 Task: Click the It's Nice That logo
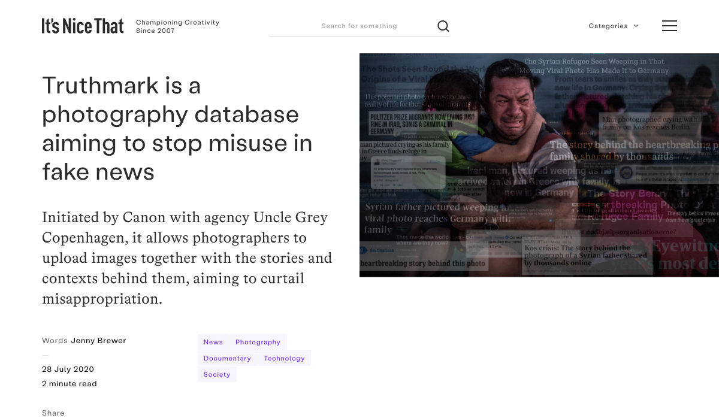coord(83,26)
